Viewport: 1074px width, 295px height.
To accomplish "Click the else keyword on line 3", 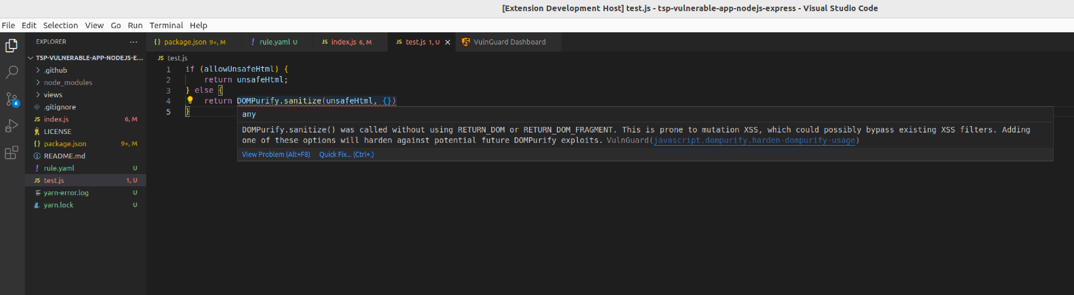I will tap(204, 90).
